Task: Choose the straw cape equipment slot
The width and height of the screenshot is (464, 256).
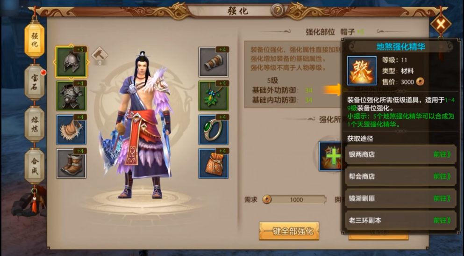Action: (x=71, y=130)
